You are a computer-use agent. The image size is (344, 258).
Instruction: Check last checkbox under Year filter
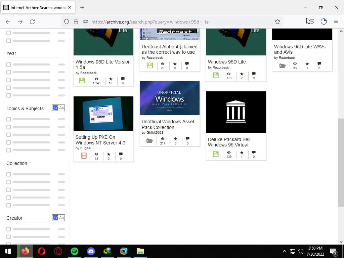coord(8,95)
